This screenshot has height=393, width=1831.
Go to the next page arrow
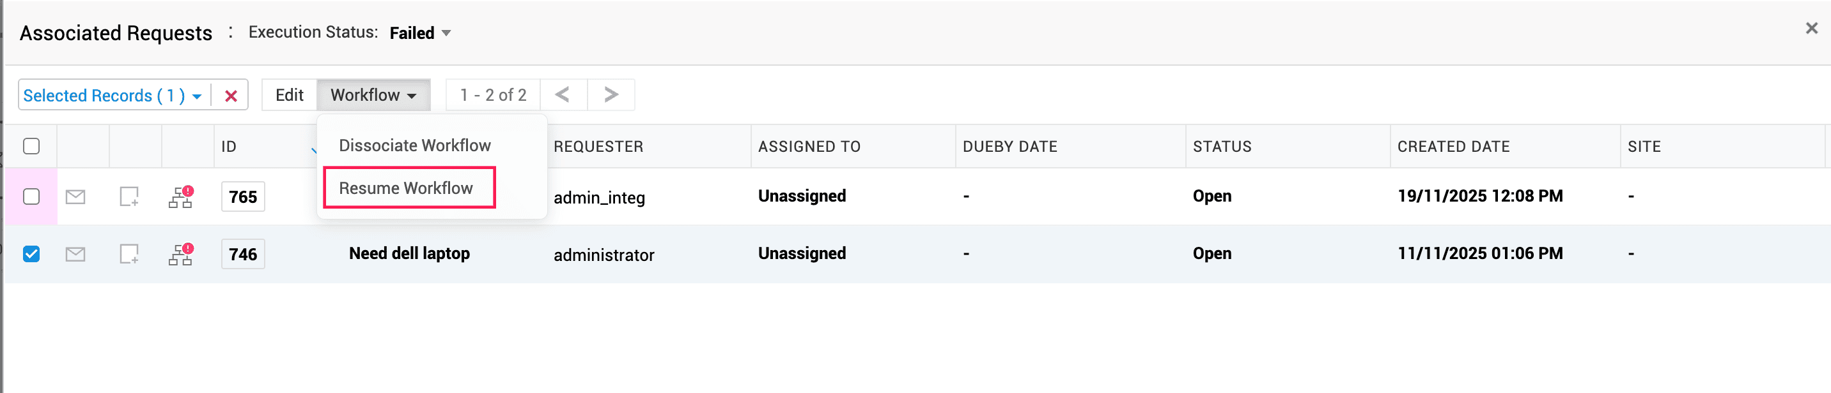[x=611, y=94]
